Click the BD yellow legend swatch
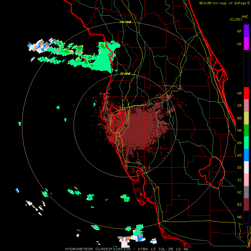The height and width of the screenshot is (251, 251). point(246,118)
